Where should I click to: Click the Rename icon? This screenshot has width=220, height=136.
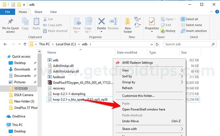(x=113, y=21)
